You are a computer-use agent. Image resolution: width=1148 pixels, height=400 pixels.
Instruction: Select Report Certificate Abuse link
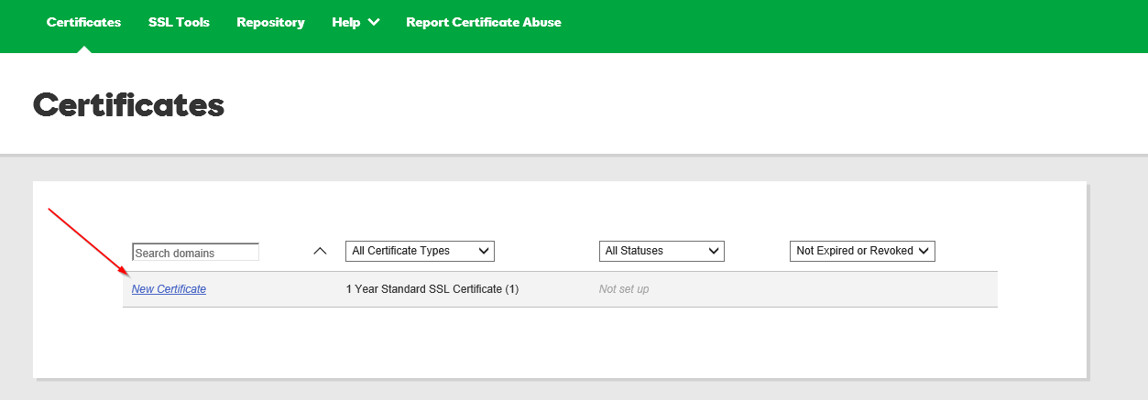click(483, 22)
